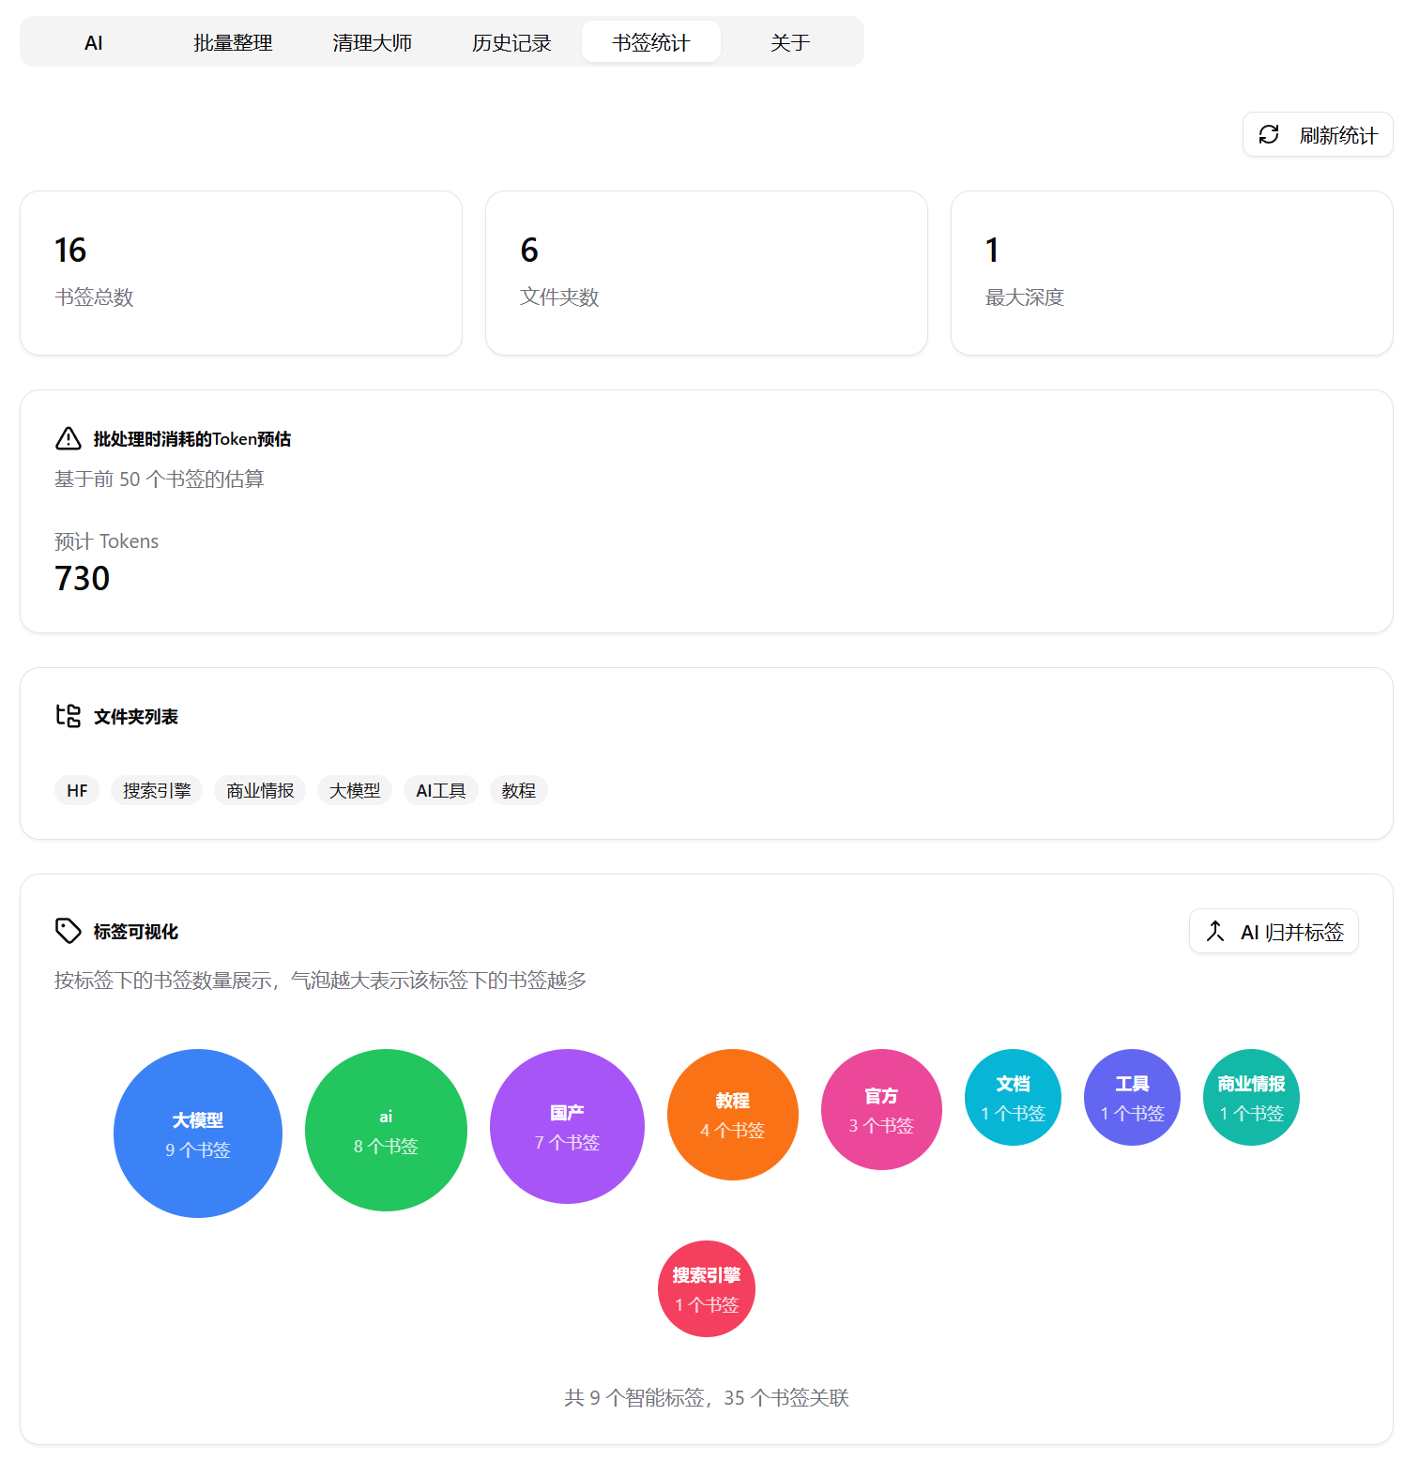Viewport: 1419px width, 1461px height.
Task: Click the blue 大模型 bubble
Action: [x=198, y=1134]
